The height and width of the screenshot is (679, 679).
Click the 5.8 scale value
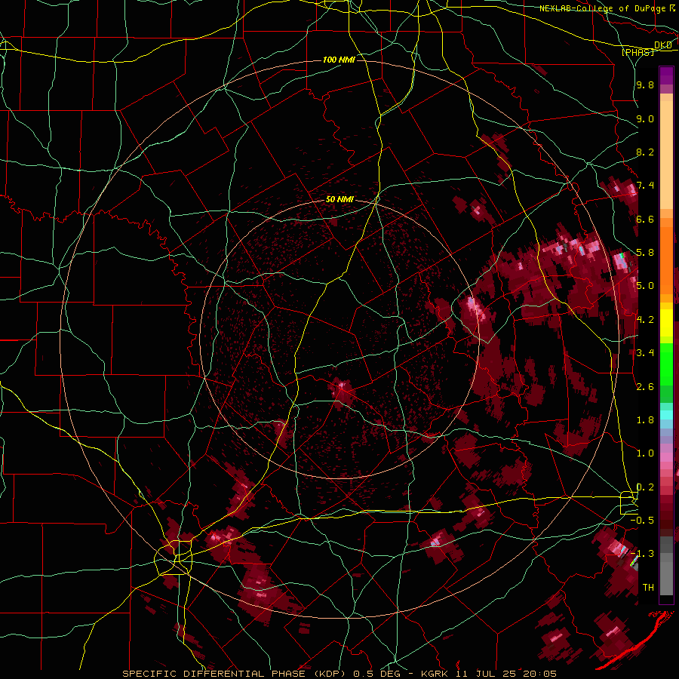click(x=645, y=253)
